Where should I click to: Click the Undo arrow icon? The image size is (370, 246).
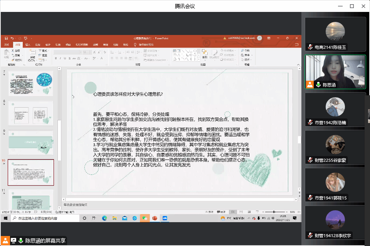[12, 38]
